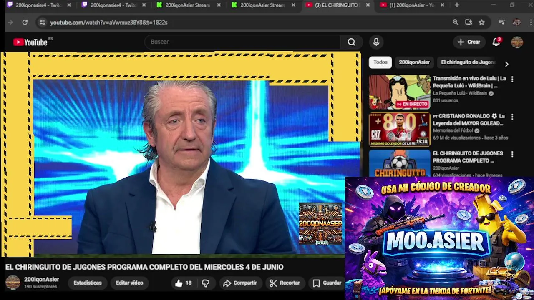
Task: Close the EL CHIRINGUITO YouTube tab
Action: (368, 5)
